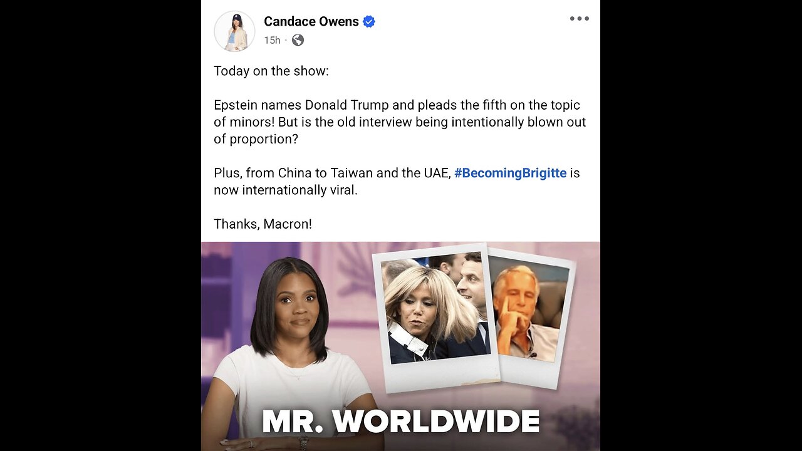Click the black letterbox area left of post
This screenshot has width=802, height=451.
coord(100,225)
